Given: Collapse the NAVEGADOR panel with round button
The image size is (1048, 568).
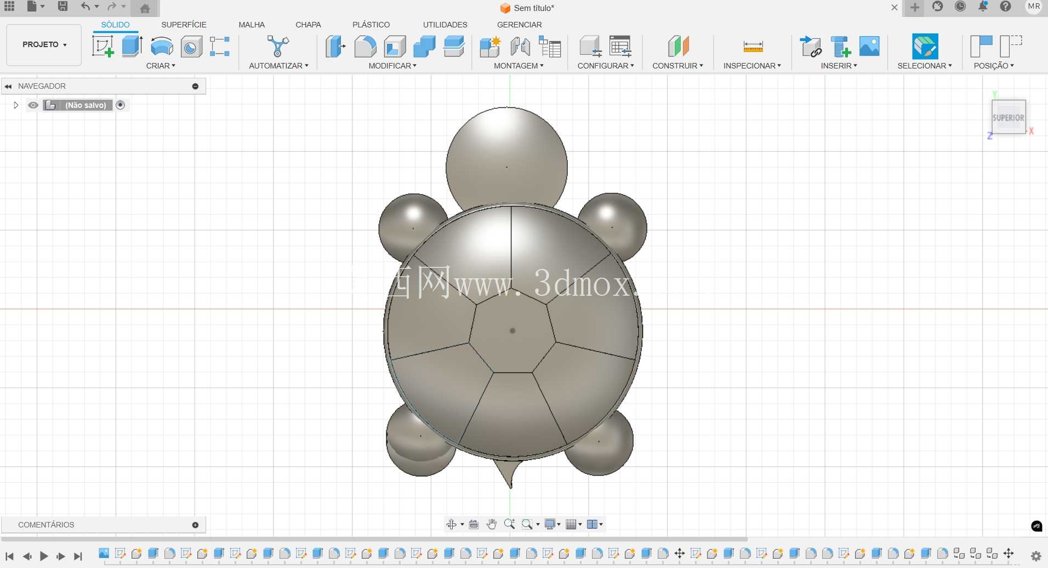Looking at the screenshot, I should click(195, 86).
